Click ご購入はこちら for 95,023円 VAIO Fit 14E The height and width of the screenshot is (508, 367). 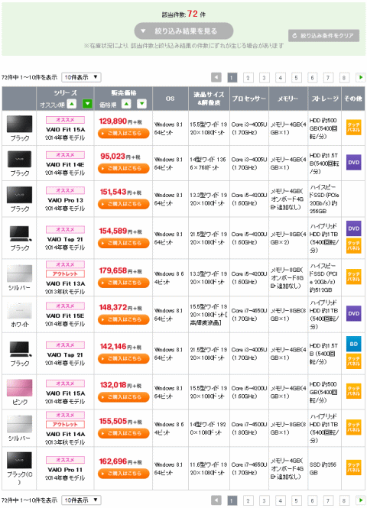click(x=124, y=169)
